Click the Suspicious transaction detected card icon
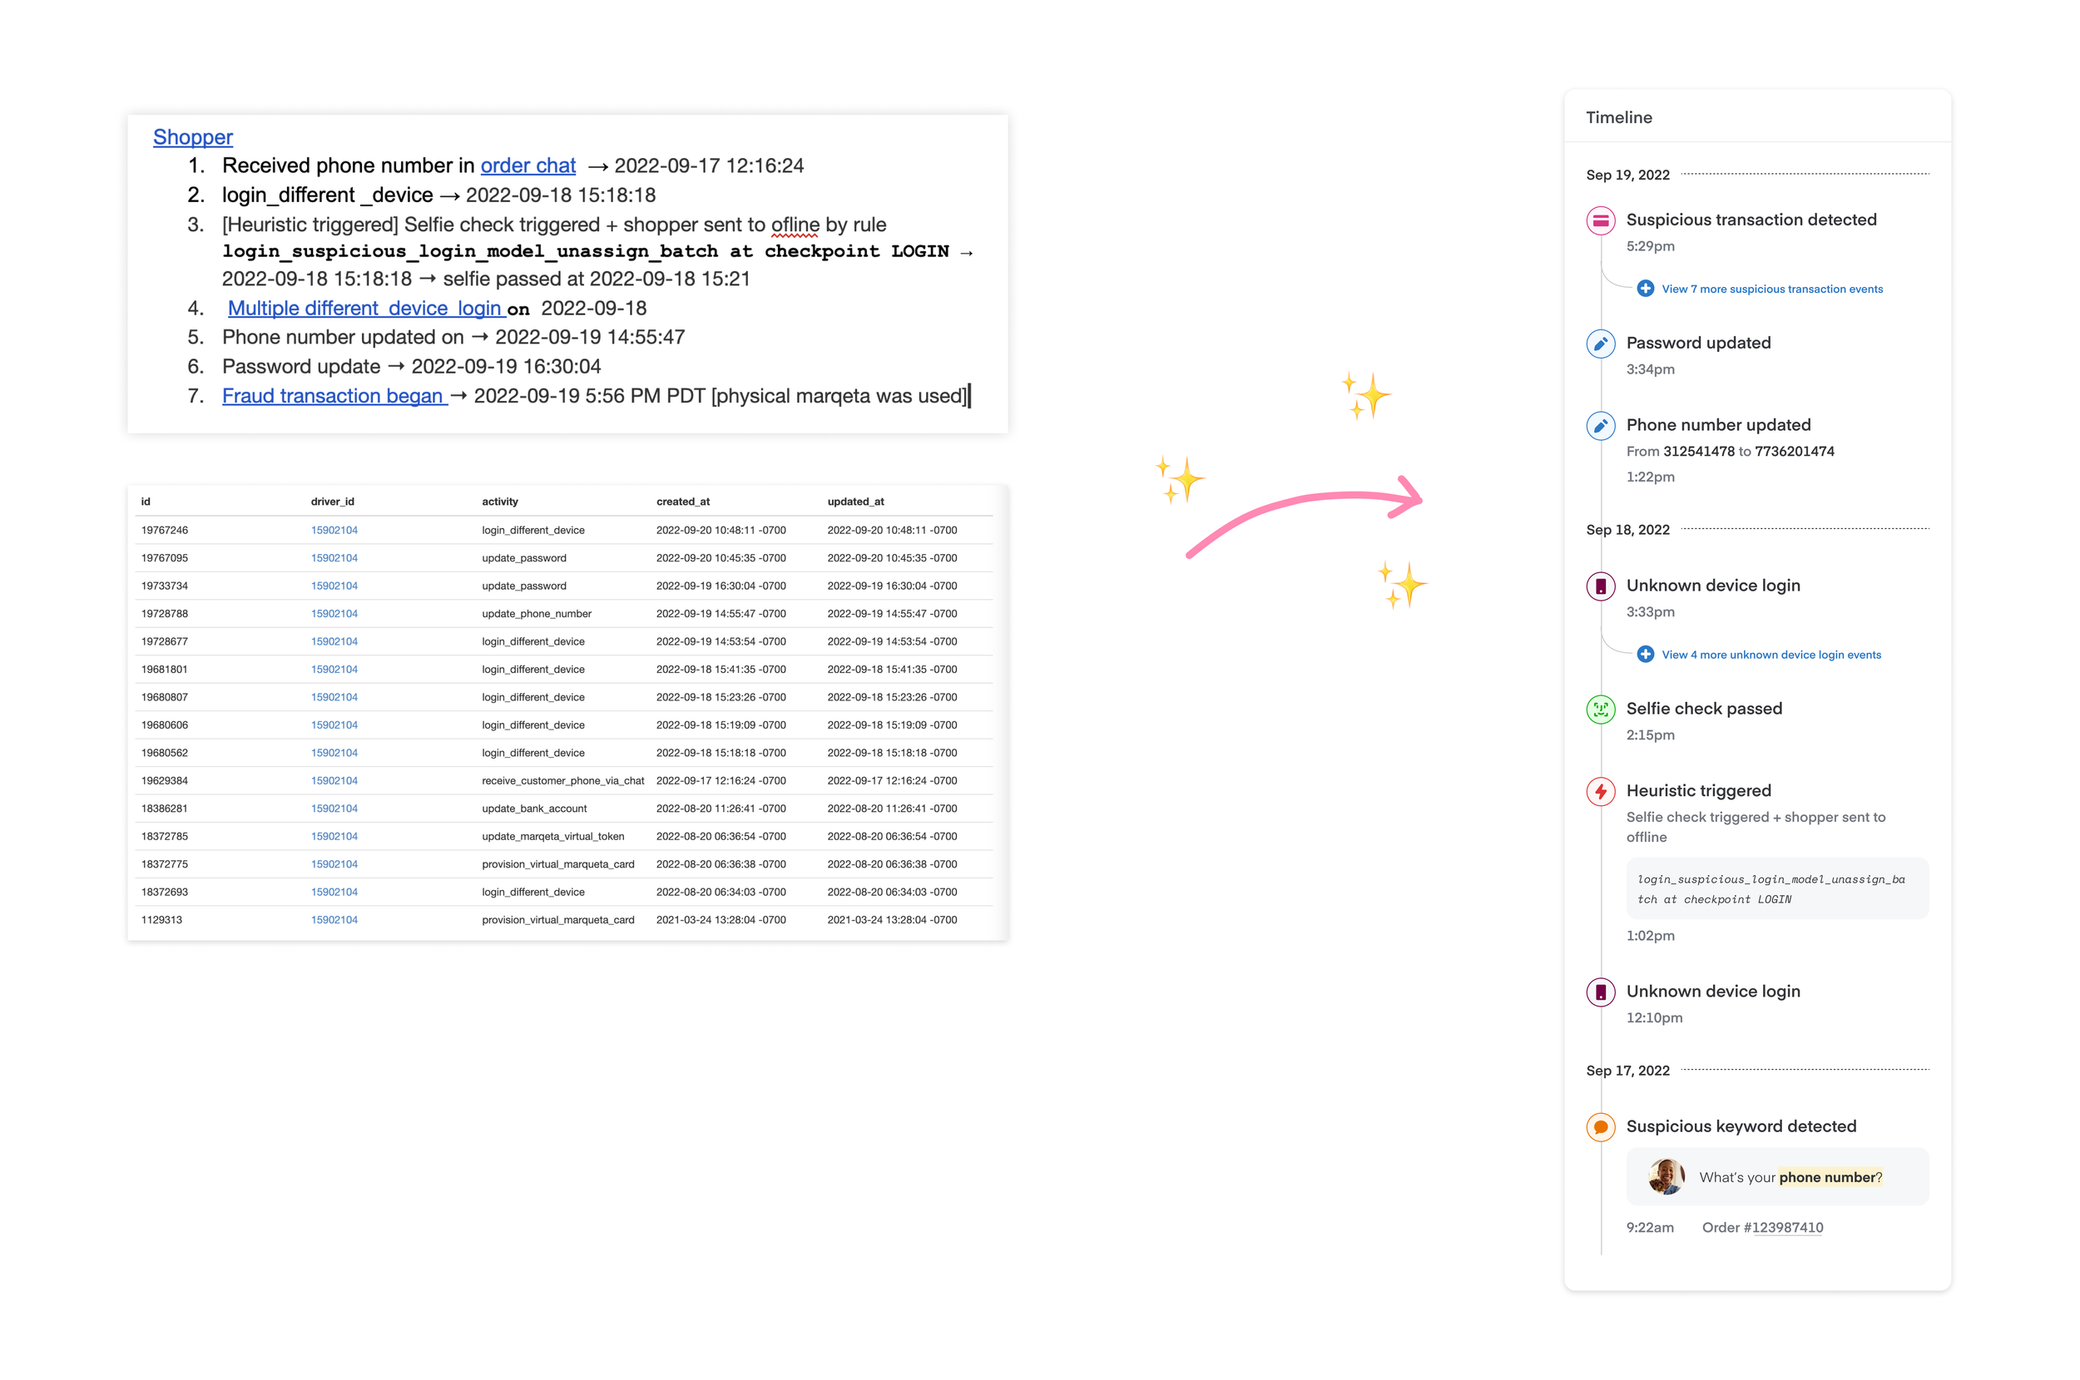This screenshot has height=1380, width=2080. pos(1599,220)
